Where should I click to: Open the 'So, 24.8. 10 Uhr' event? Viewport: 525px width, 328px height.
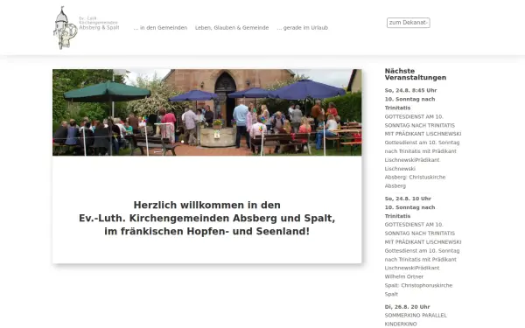pos(408,199)
